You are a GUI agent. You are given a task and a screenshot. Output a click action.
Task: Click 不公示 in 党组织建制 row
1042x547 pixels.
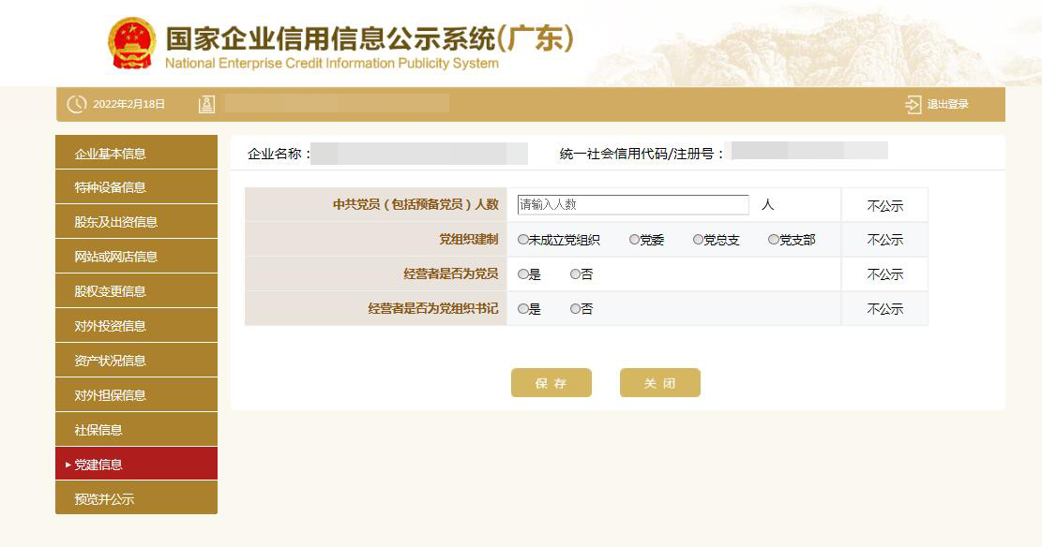pos(884,240)
